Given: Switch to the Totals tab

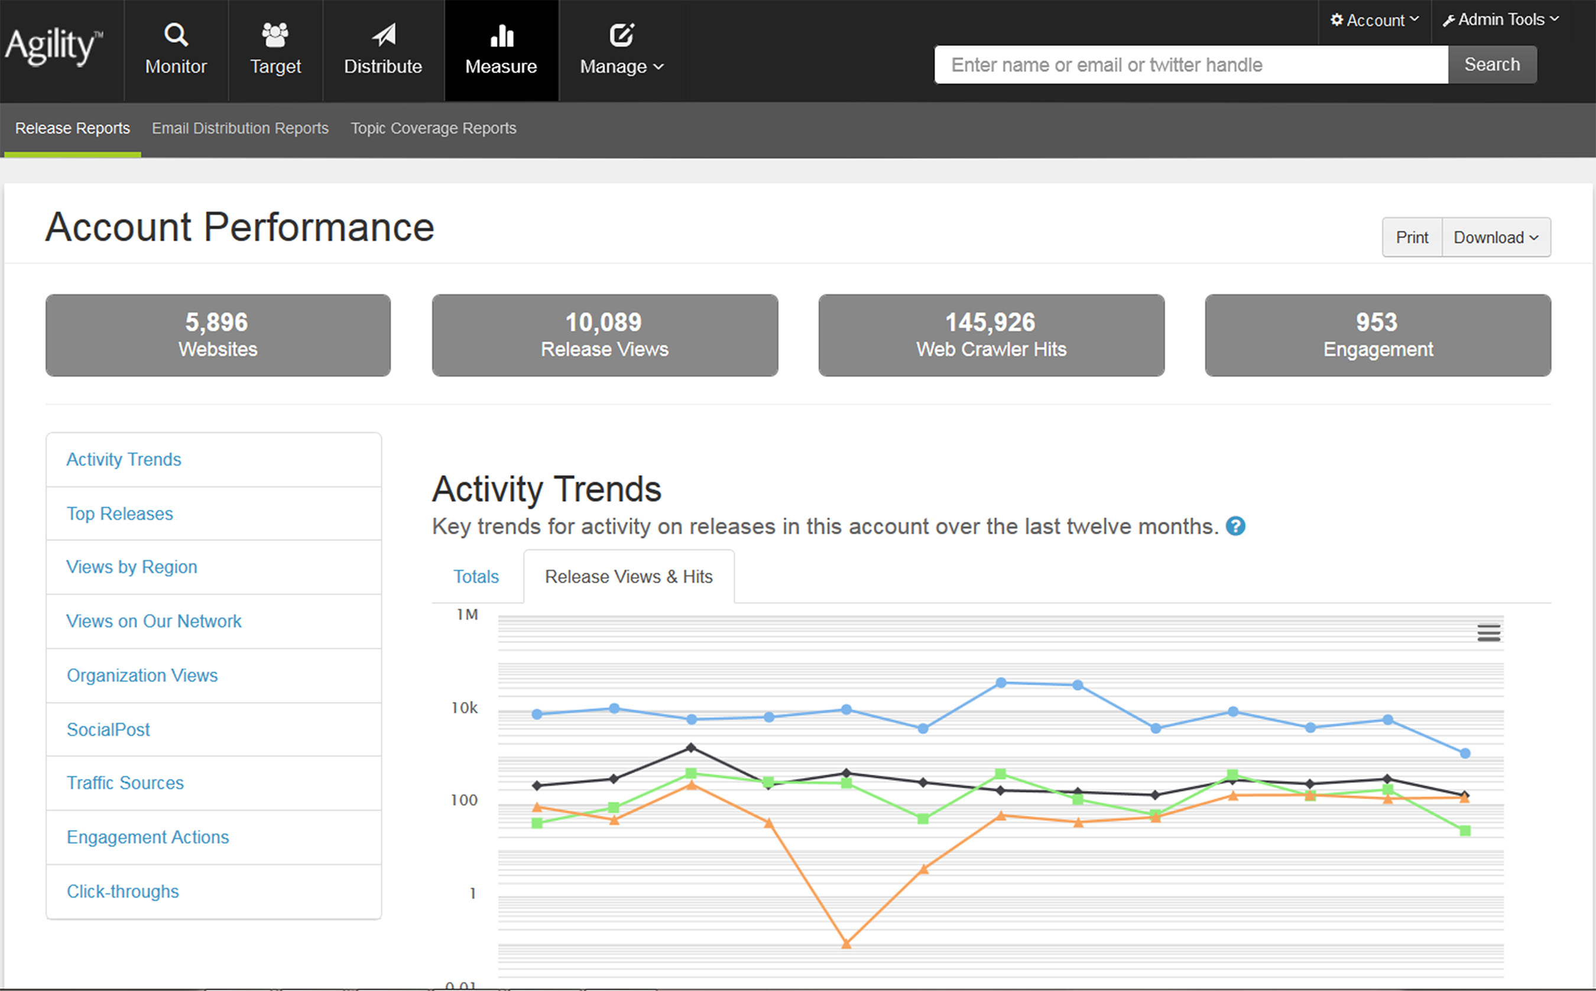Looking at the screenshot, I should 476,576.
